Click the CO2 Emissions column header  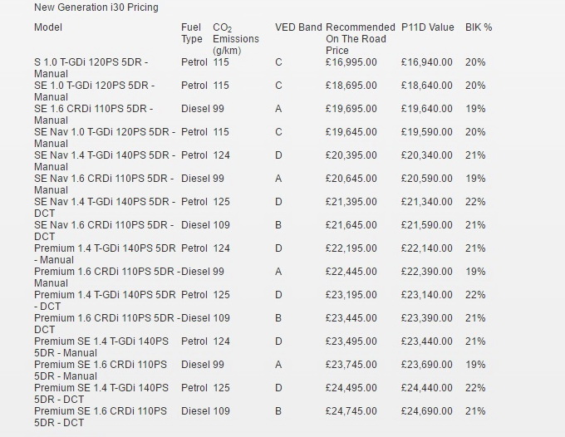pyautogui.click(x=235, y=38)
